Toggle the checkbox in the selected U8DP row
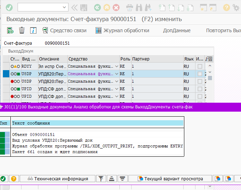Screen dimensions: 241x190 200,74
